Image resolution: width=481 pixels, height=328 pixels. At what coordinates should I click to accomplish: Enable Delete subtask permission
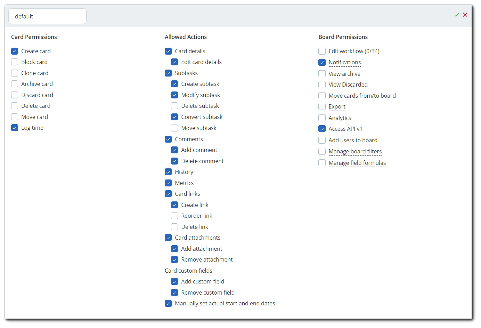174,106
